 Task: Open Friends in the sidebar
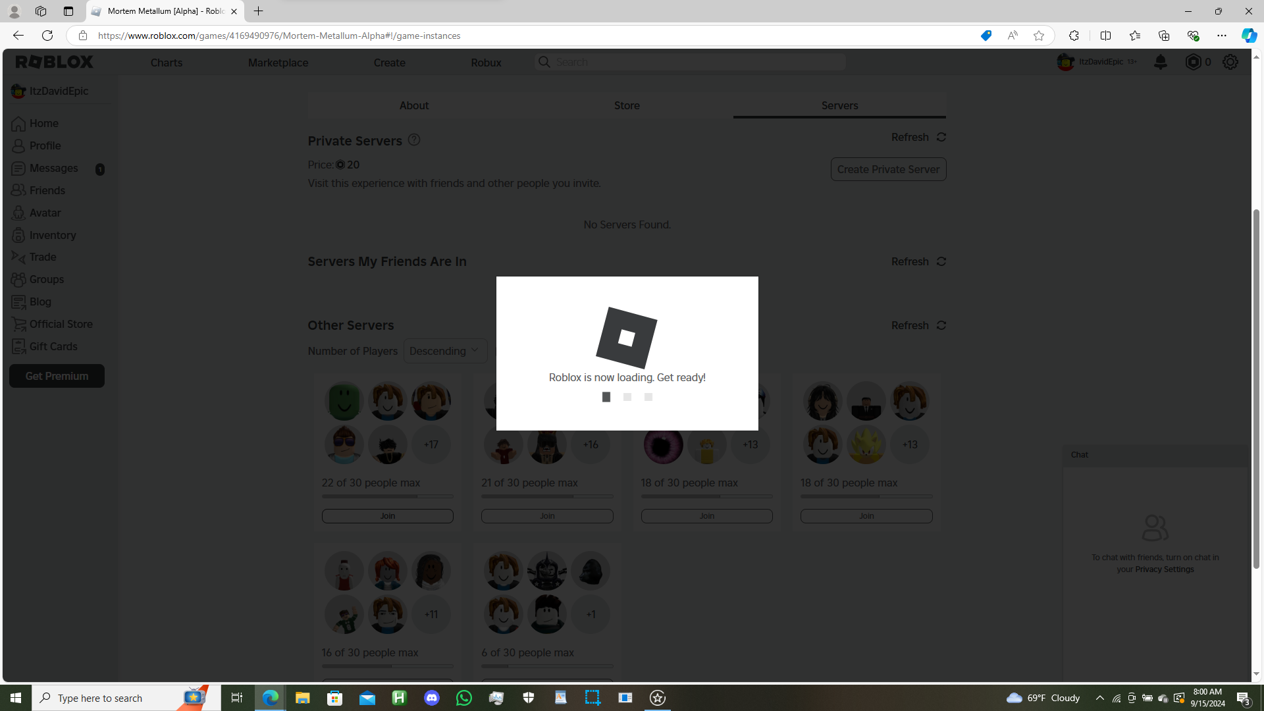point(47,190)
